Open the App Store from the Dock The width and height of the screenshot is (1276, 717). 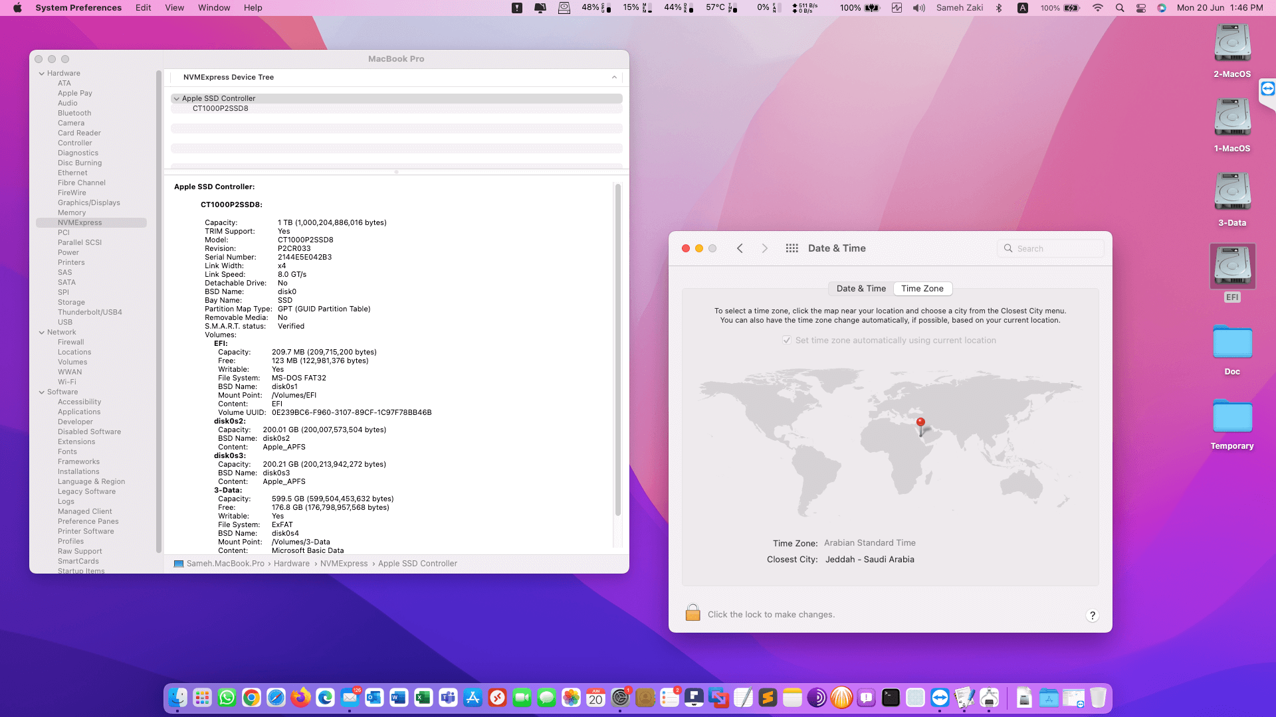473,698
